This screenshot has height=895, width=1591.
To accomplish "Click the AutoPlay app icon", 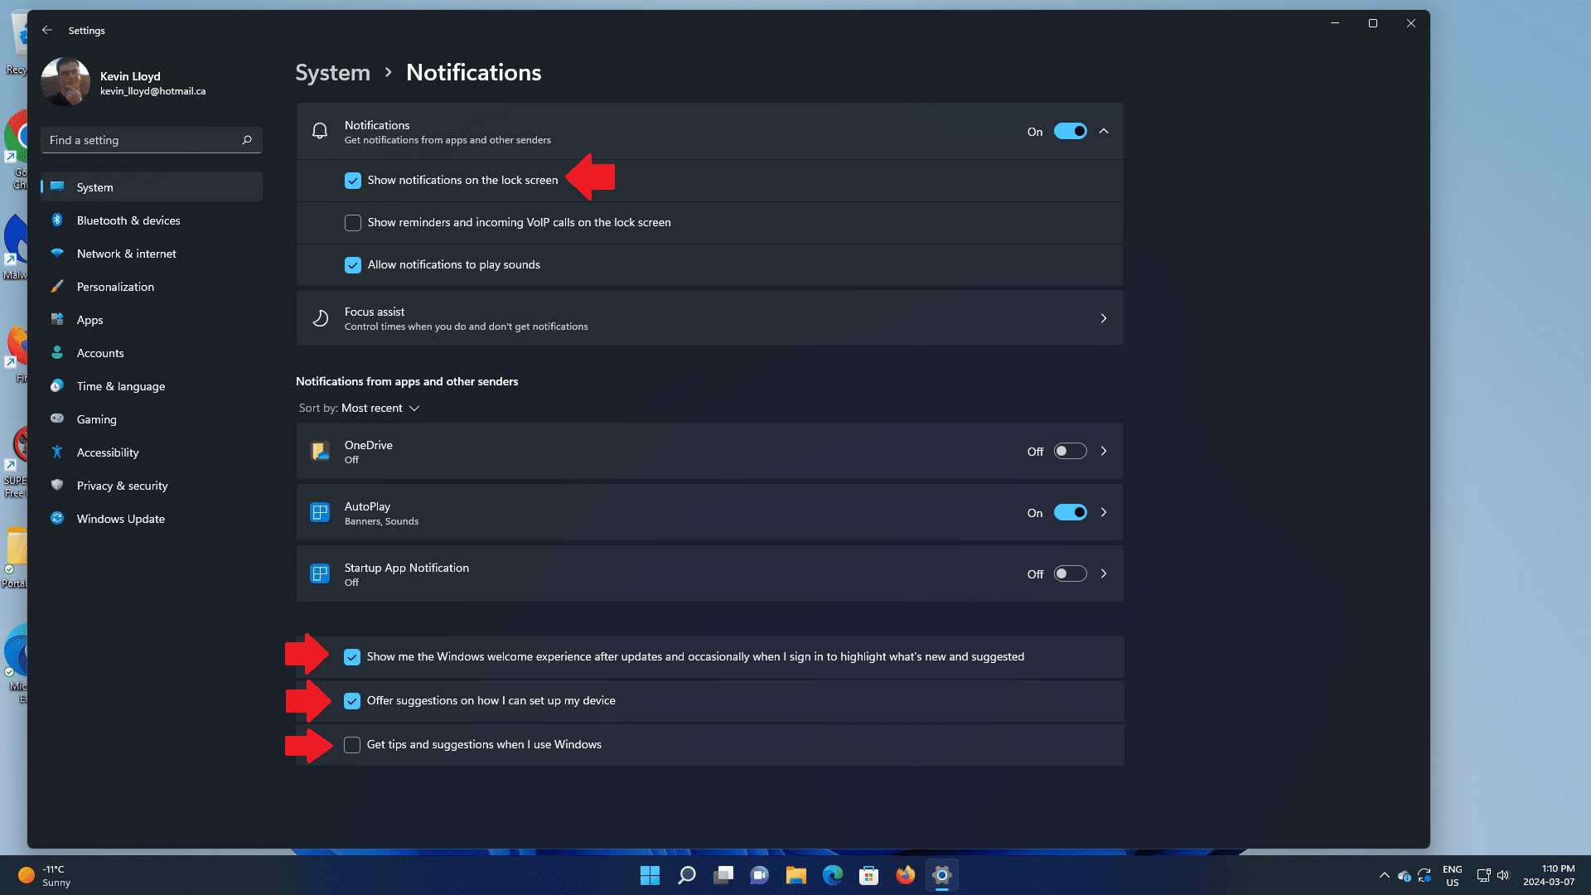I will click(320, 512).
